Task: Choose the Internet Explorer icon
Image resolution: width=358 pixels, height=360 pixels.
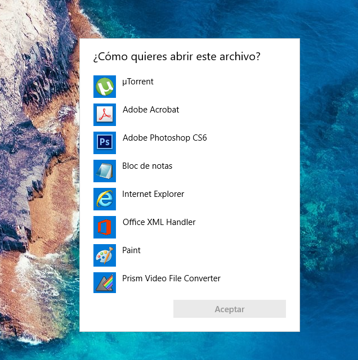Action: 105,199
